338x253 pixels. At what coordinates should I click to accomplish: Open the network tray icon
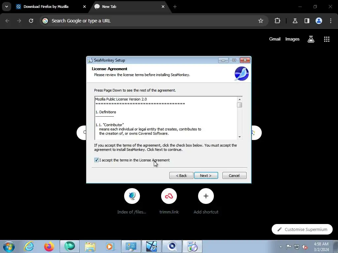(297, 247)
